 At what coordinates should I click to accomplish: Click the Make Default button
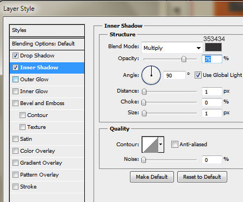[152, 177]
